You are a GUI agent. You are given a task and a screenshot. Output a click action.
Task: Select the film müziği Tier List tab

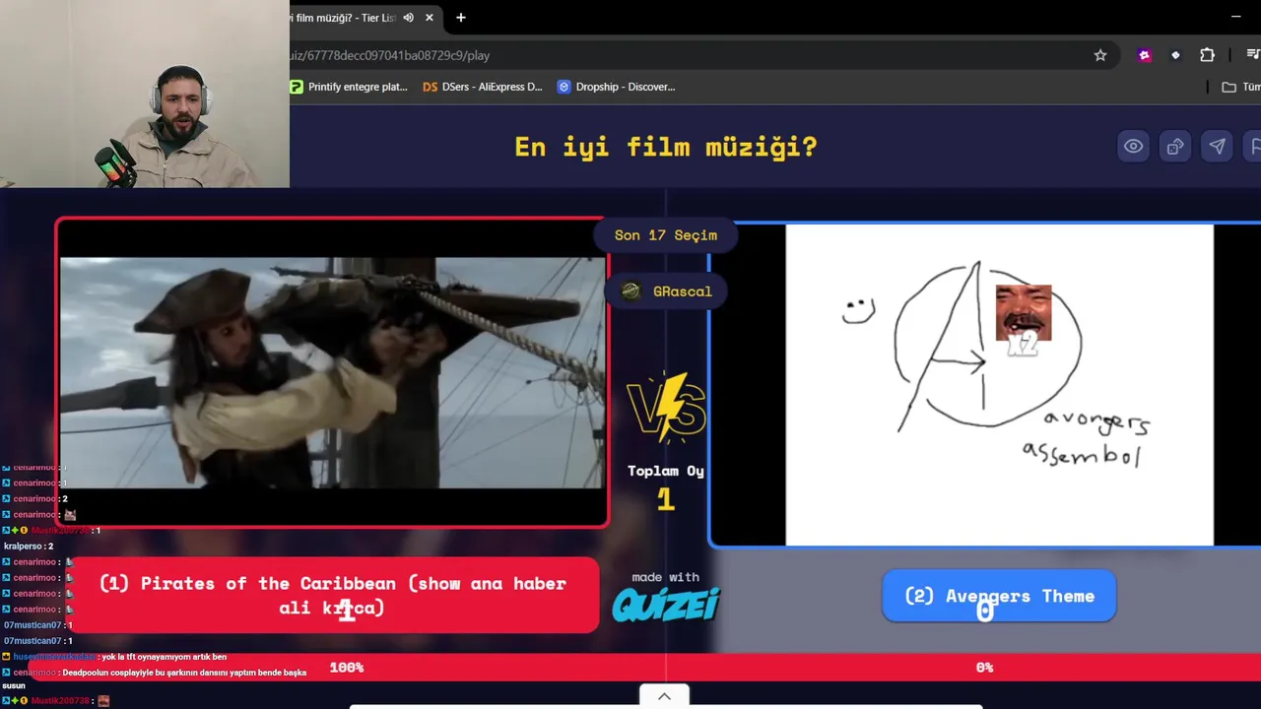click(x=343, y=18)
